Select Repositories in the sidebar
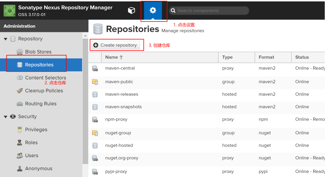The image size is (325, 177). click(x=41, y=65)
